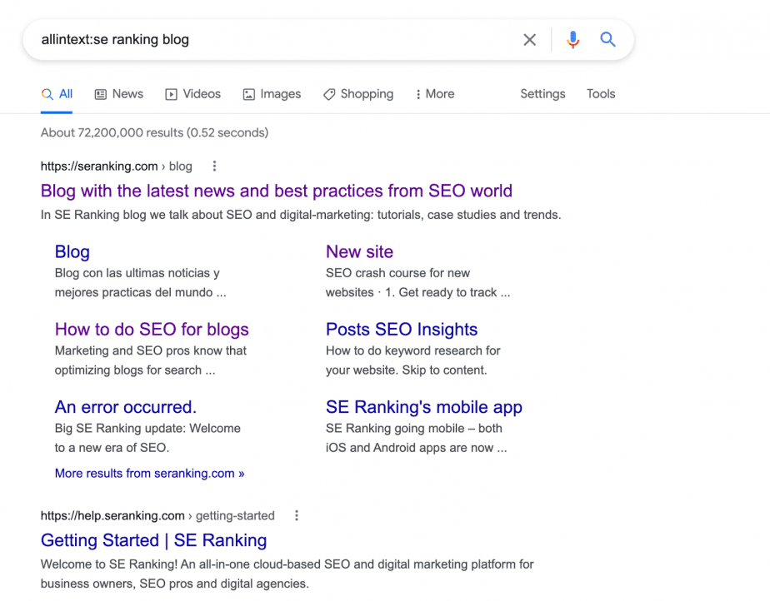Viewport: 770px width, 601px height.
Task: Switch to the Videos tab
Action: click(x=193, y=94)
